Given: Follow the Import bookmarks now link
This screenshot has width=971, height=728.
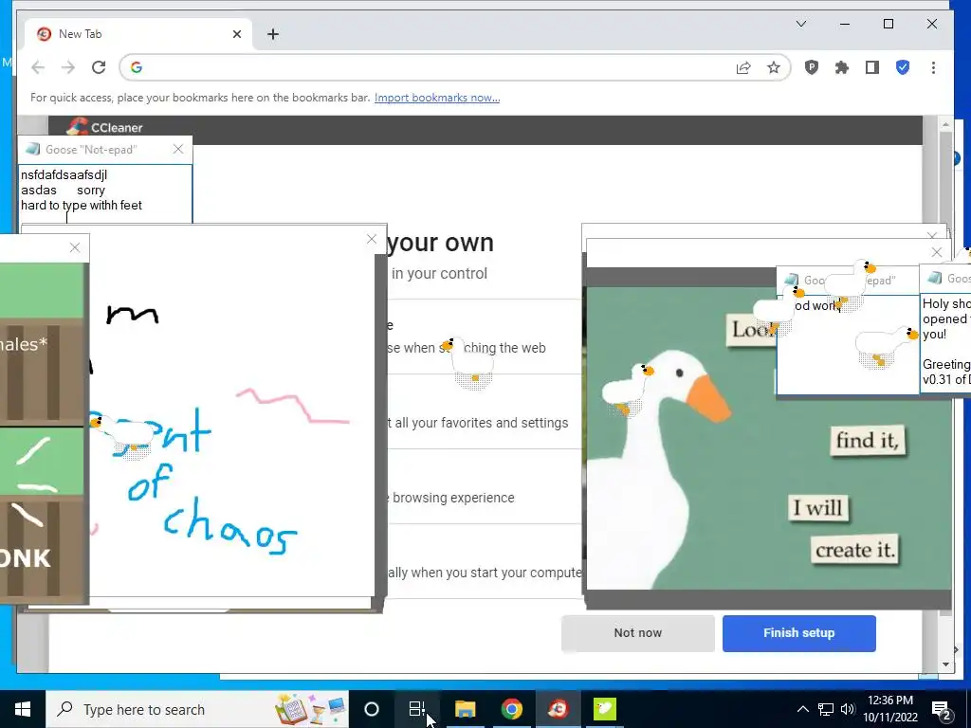Looking at the screenshot, I should pos(437,98).
